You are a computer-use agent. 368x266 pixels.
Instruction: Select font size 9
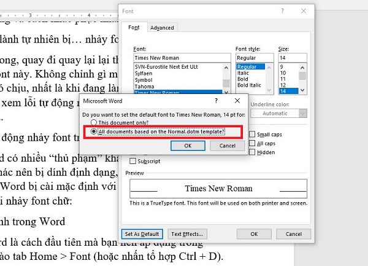click(289, 67)
